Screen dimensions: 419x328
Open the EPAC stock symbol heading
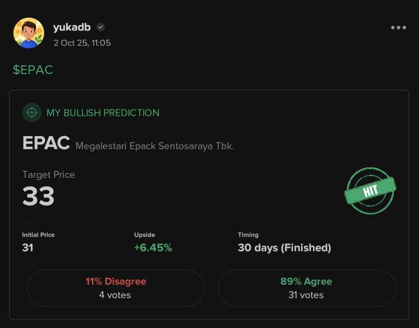[46, 143]
